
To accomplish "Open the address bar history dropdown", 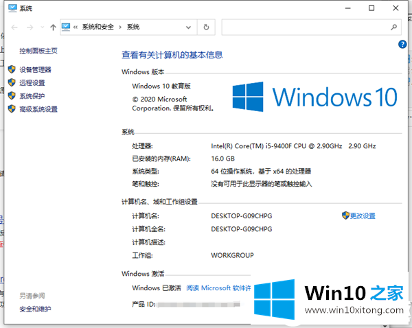I will click(x=188, y=27).
